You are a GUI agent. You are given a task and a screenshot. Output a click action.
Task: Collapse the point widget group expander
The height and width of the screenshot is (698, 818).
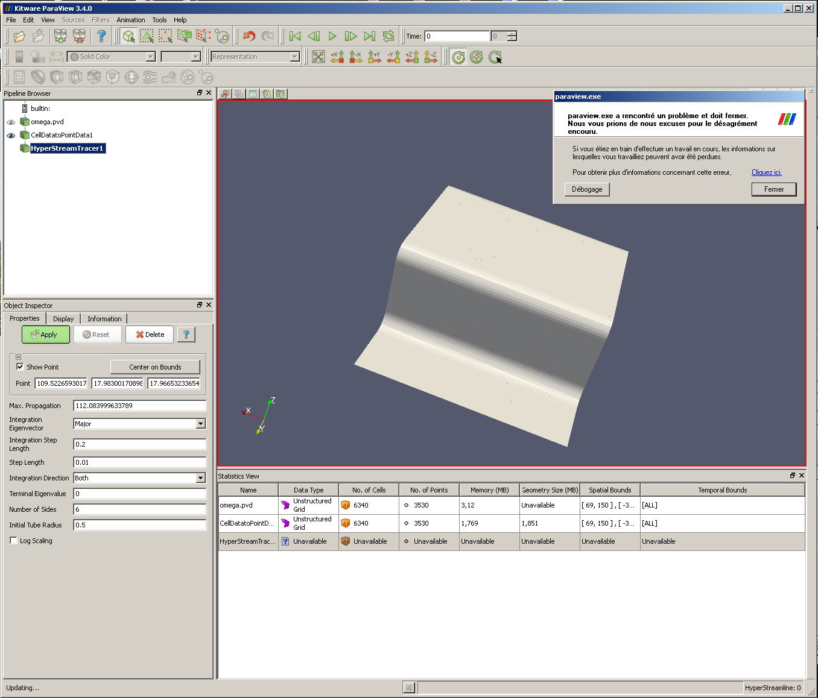click(18, 357)
